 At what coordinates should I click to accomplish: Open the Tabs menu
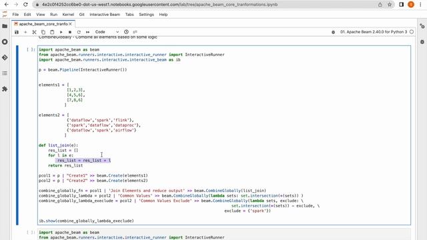[129, 15]
